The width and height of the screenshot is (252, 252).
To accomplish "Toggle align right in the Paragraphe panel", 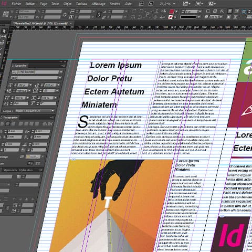I will 13,124.
